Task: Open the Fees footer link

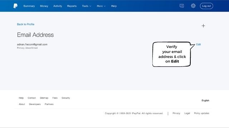Action: coord(55,98)
